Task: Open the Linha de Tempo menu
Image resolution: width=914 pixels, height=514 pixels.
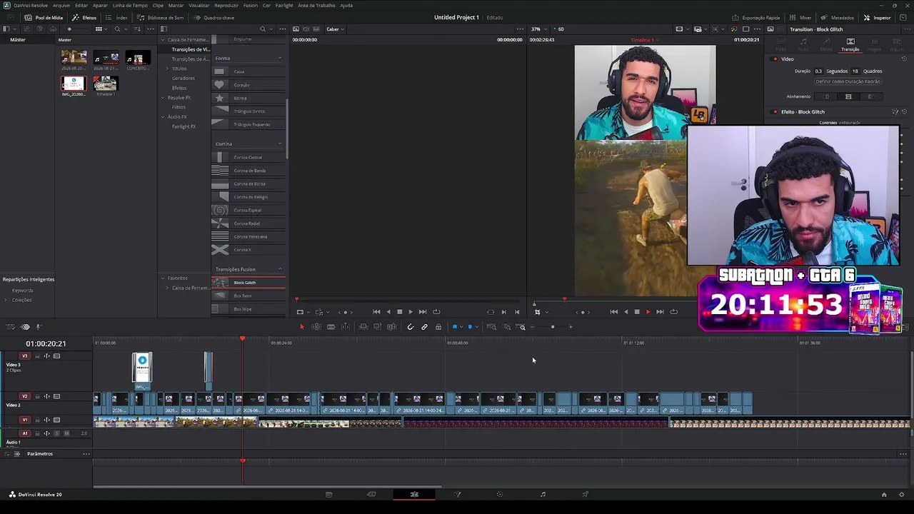Action: click(x=130, y=5)
